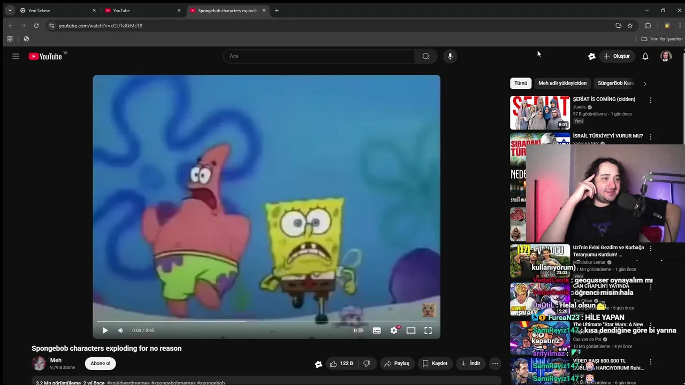Go to the YouTube home logo
This screenshot has width=685, height=385.
45,56
